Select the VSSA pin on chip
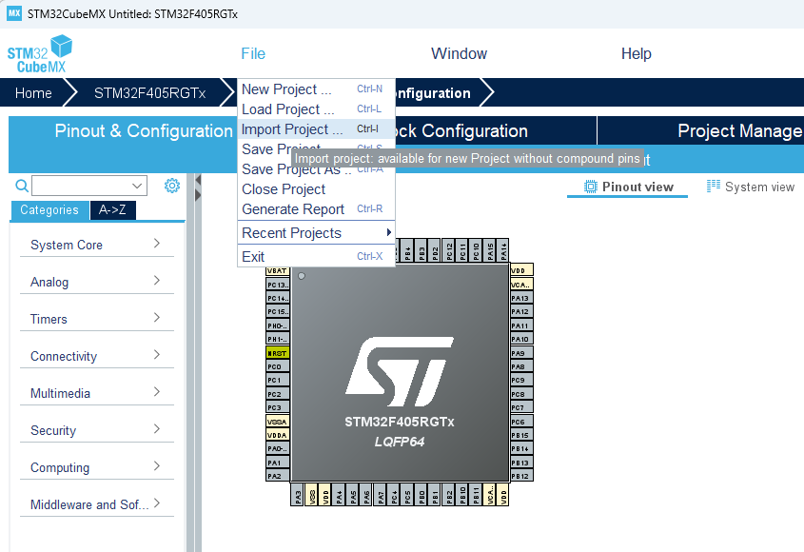This screenshot has height=552, width=804. 278,422
